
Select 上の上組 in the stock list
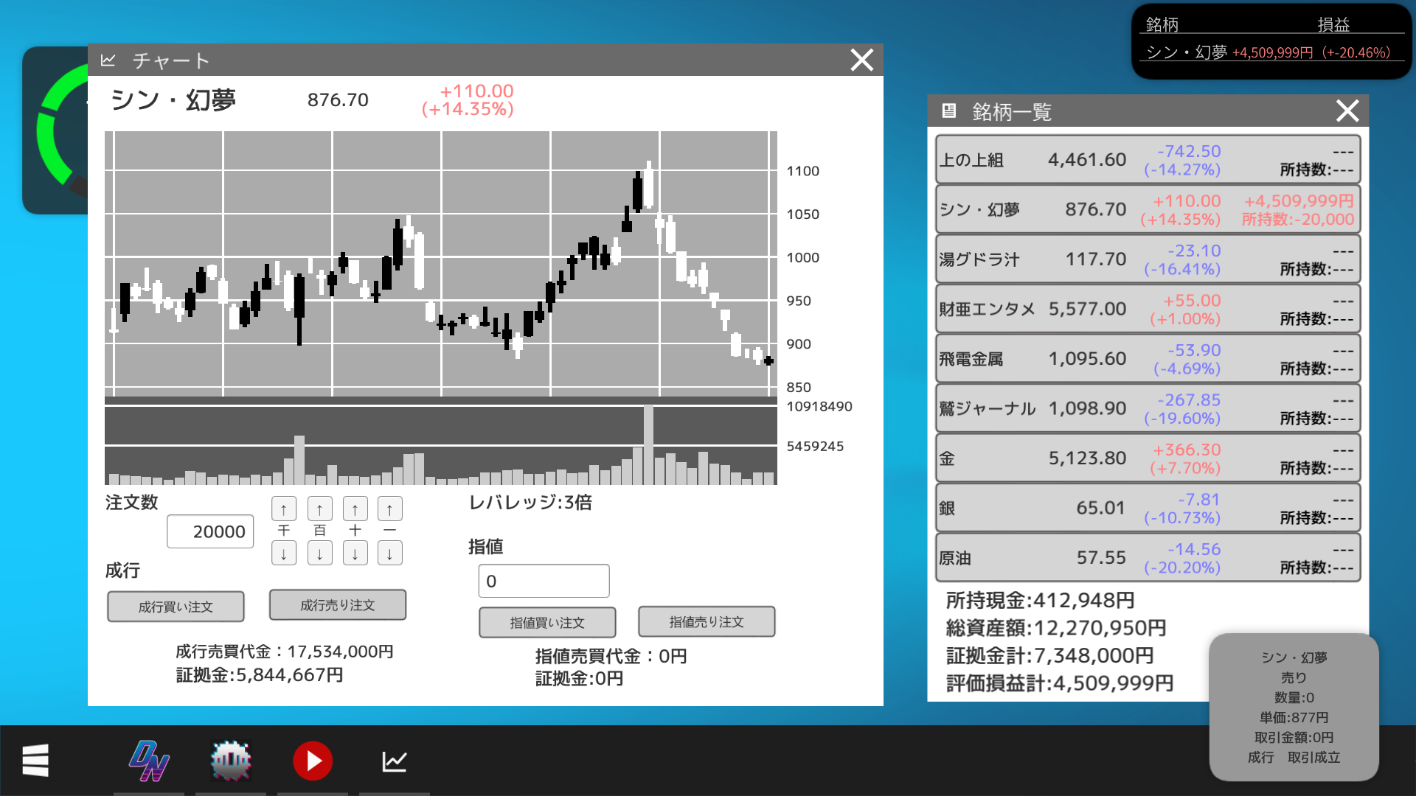[x=1148, y=159]
